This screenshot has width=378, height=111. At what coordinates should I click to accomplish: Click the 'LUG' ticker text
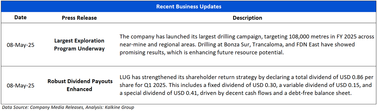pos(125,77)
